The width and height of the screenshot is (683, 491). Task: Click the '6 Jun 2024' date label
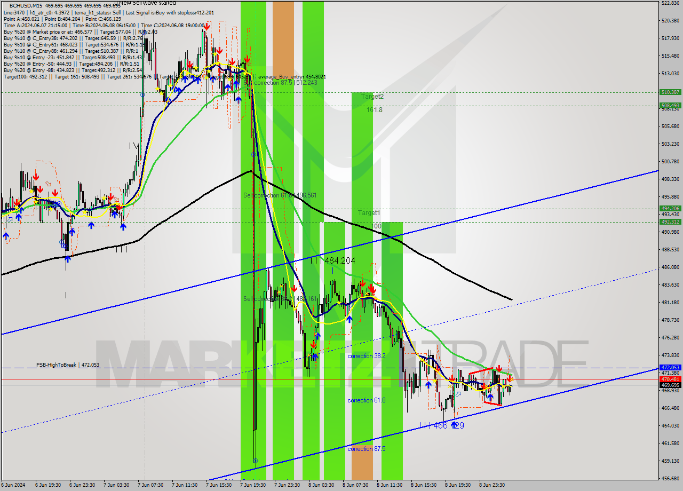click(x=12, y=486)
